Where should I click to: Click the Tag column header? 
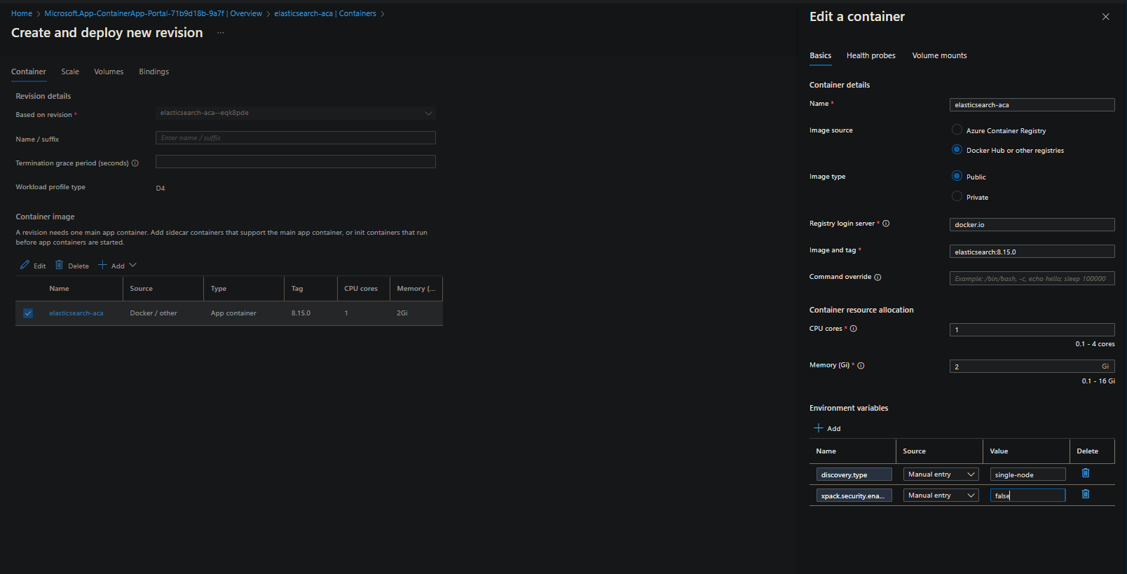click(297, 289)
